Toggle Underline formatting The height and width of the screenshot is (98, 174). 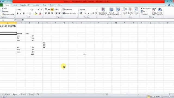[x=24, y=13]
